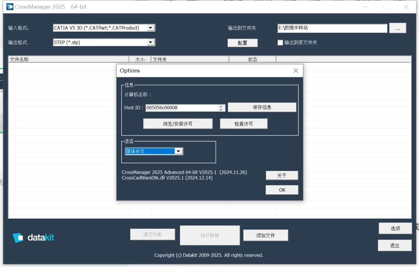Viewport: 419px width, 267px height.
Task: Click the Copyright Datakit 2009-2025 text
Action: (209, 255)
